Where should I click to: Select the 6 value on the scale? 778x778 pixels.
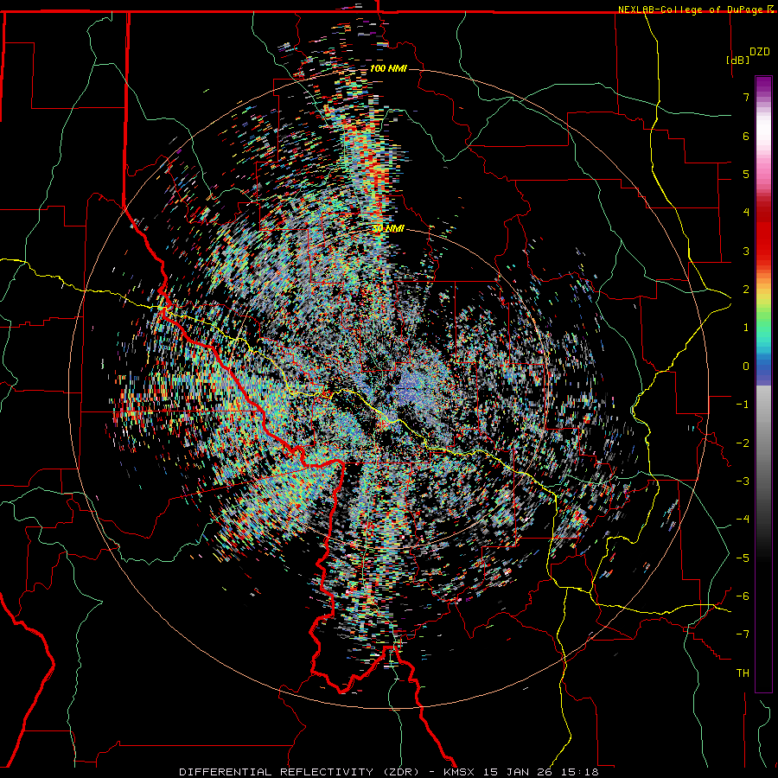pyautogui.click(x=746, y=136)
